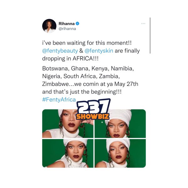Click the Rihanna display name
The width and height of the screenshot is (188, 188).
[66, 23]
